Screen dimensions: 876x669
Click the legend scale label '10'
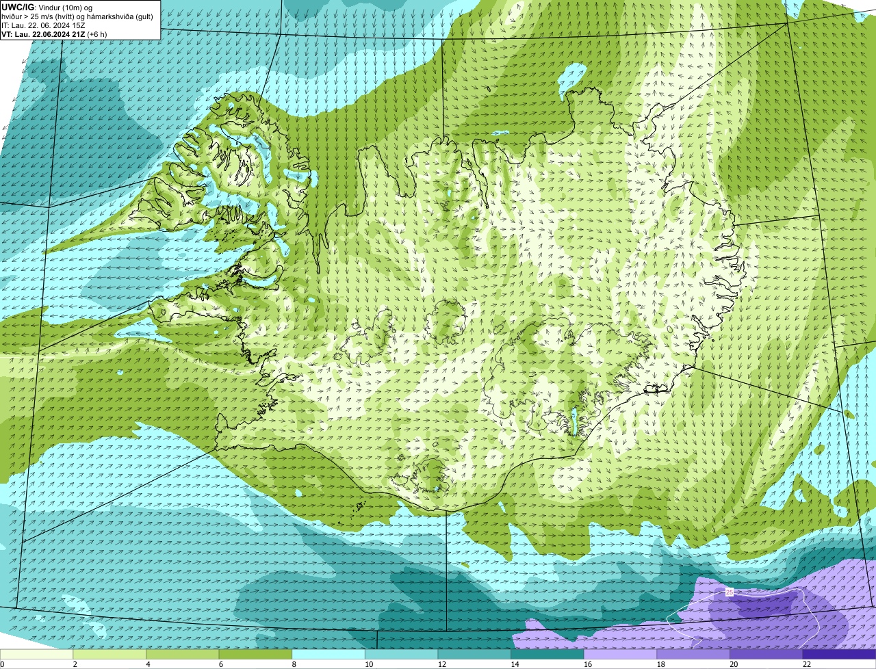pos(369,664)
